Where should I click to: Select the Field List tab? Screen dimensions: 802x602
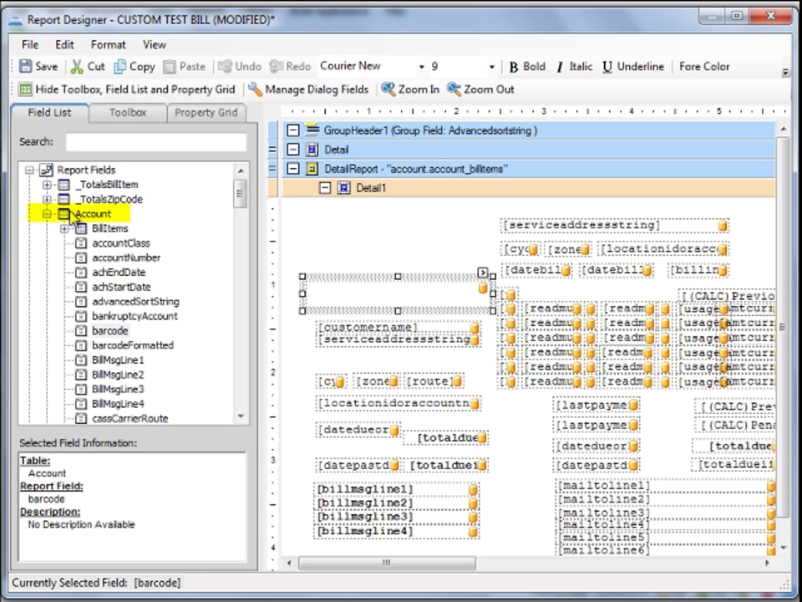[49, 113]
